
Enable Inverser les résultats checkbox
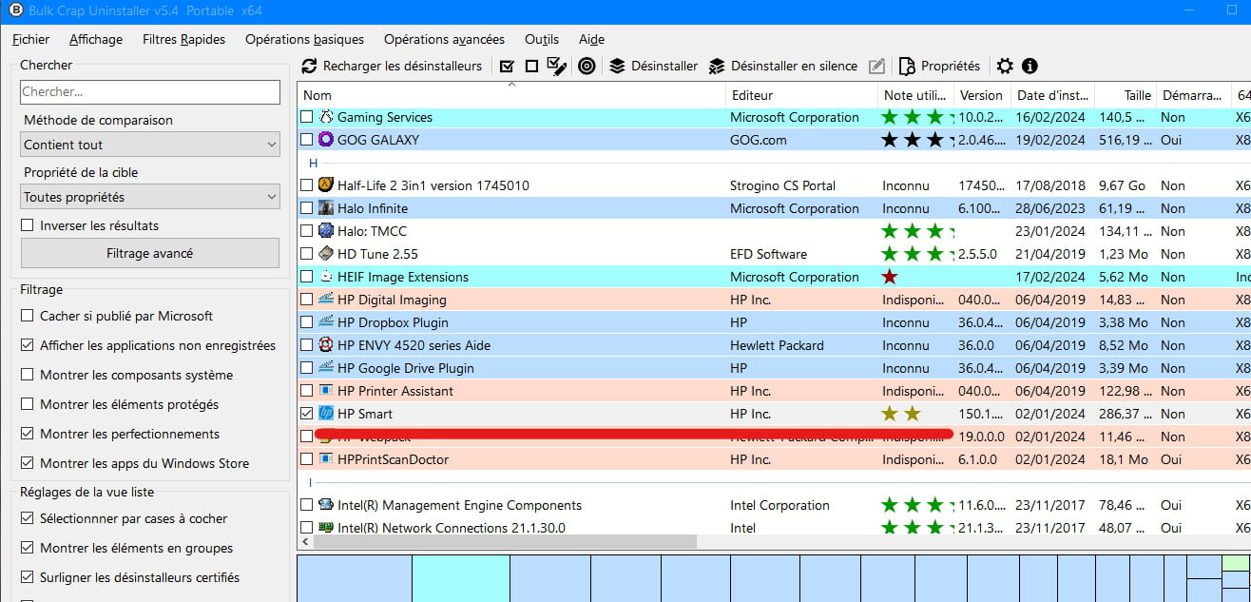[27, 226]
